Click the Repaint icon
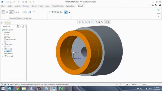This screenshot has height=91, width=162. [89, 22]
